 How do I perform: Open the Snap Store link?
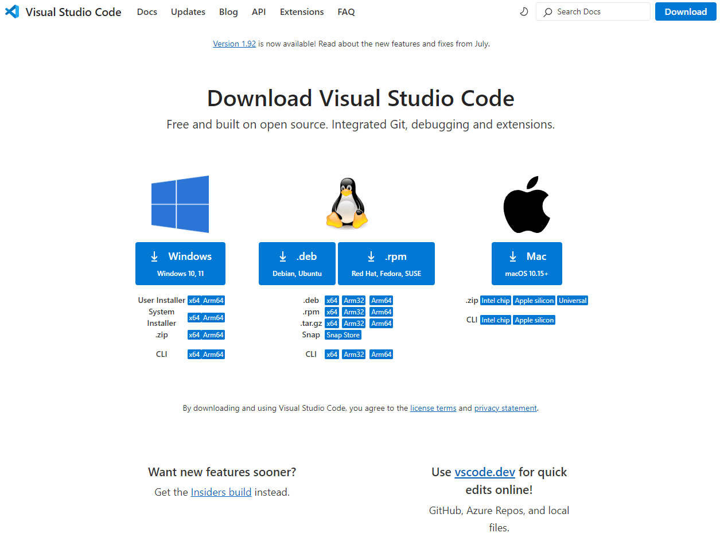pos(343,335)
